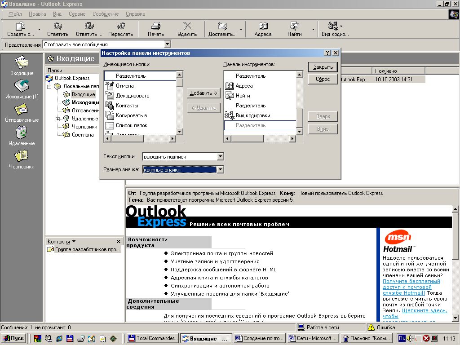The height and width of the screenshot is (345, 460).
Task: Click the Ru language indicator in tray
Action: click(402, 338)
